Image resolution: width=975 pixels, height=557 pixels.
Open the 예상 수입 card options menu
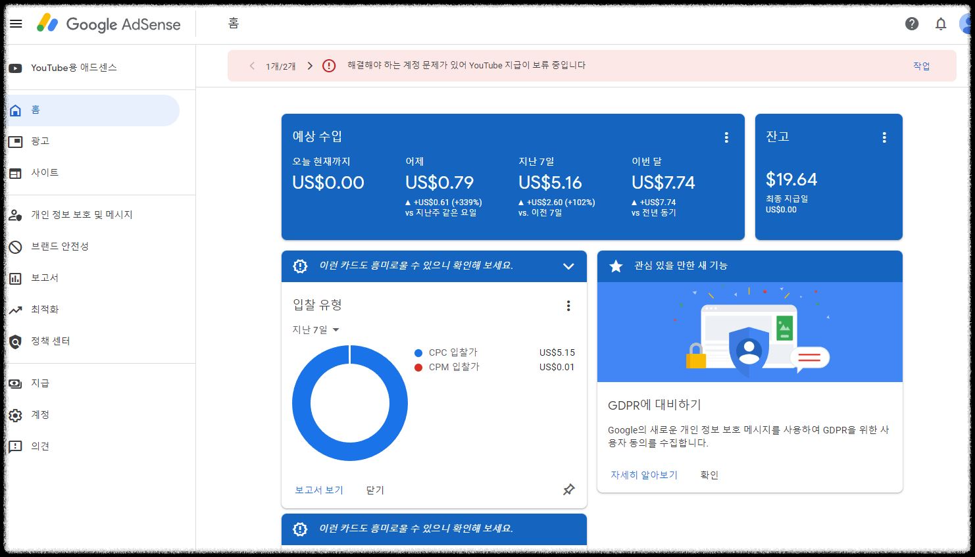coord(726,137)
